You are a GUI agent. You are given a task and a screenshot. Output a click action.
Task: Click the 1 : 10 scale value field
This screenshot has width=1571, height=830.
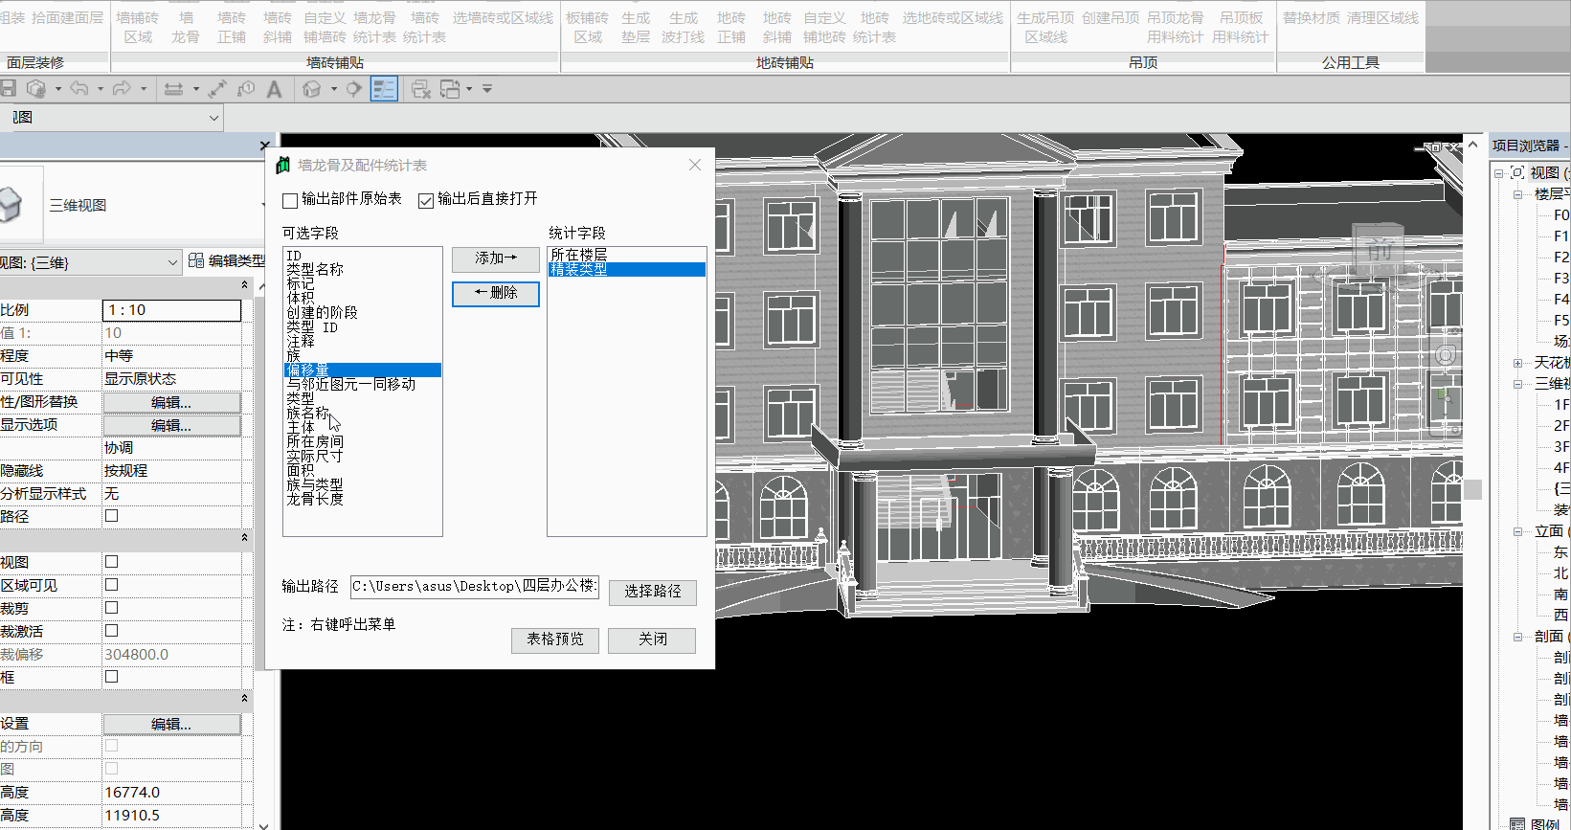(171, 310)
